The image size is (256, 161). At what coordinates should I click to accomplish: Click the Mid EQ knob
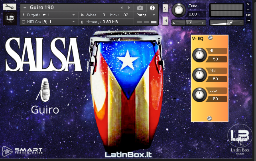pyautogui.click(x=199, y=75)
